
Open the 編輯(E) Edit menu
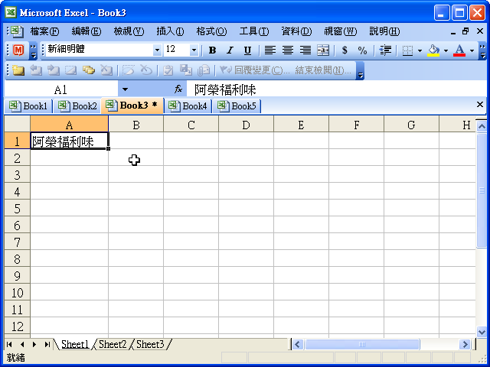87,31
